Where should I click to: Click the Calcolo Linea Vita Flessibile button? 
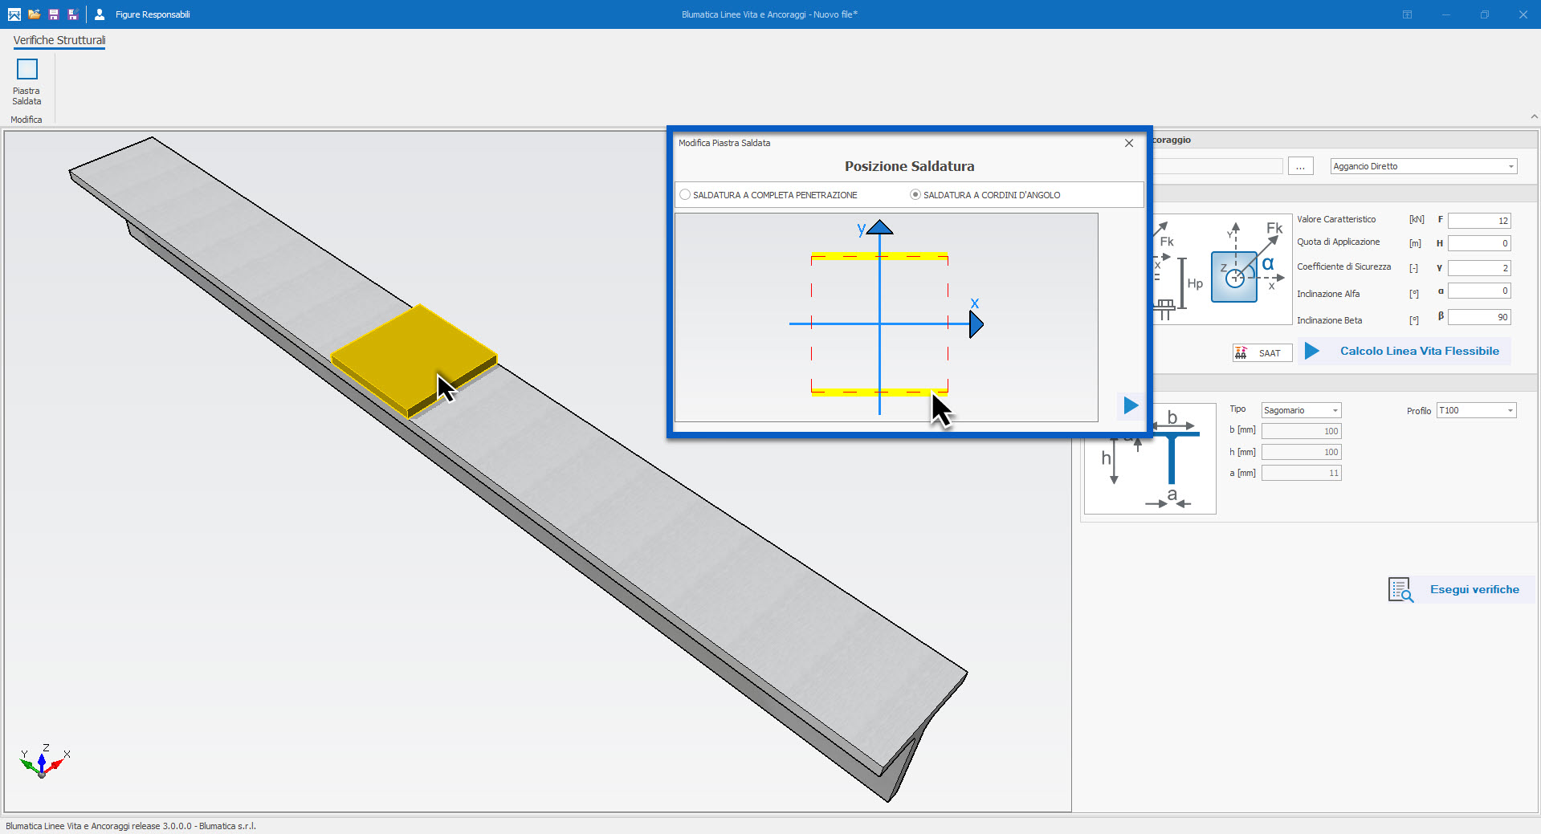pos(1404,352)
